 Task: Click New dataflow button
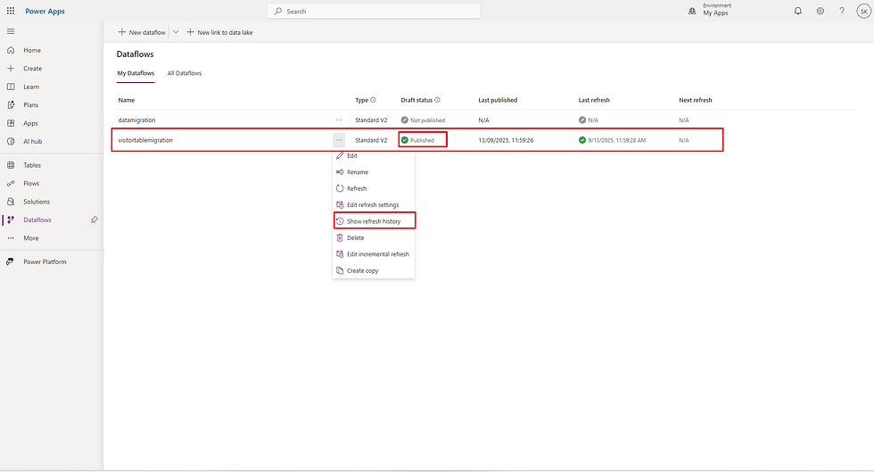142,32
